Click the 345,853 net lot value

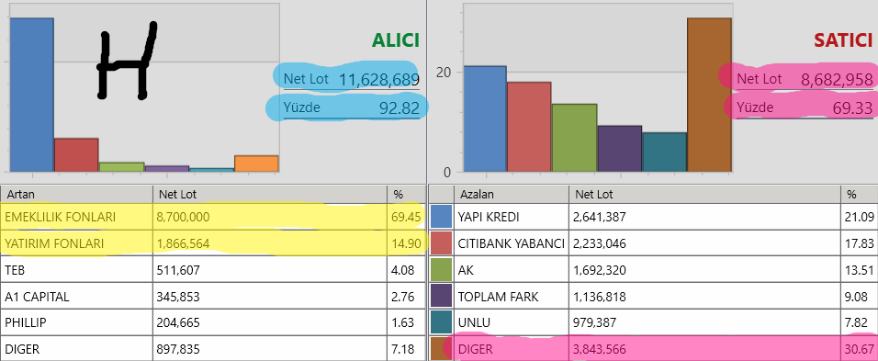click(x=178, y=298)
